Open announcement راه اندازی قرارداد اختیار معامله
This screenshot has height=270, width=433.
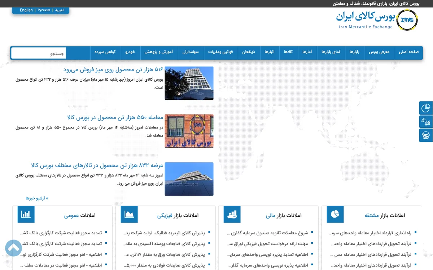[x=370, y=233]
